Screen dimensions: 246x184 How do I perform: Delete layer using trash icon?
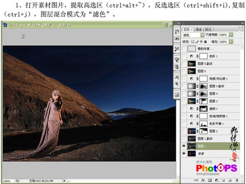tap(237, 180)
